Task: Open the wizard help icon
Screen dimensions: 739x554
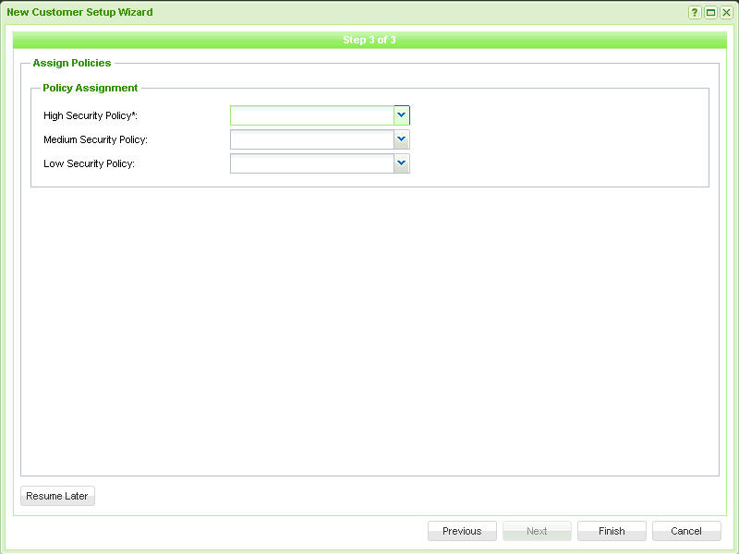Action: tap(695, 13)
